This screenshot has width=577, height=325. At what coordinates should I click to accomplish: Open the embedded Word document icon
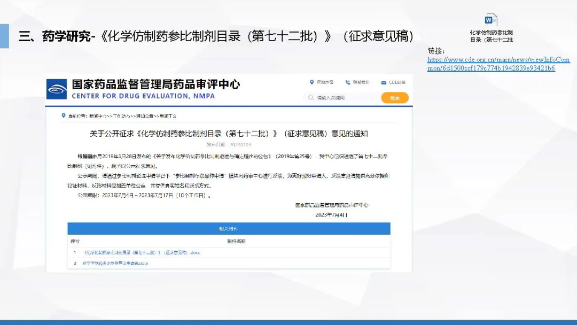(x=490, y=20)
